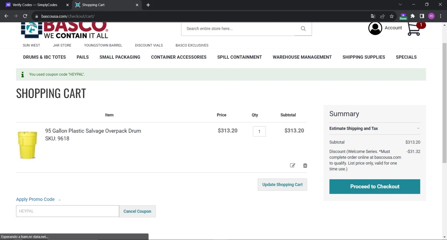Viewport: 447px width, 240px height.
Task: Open the browser Extensions puzzle icon
Action: (412, 16)
